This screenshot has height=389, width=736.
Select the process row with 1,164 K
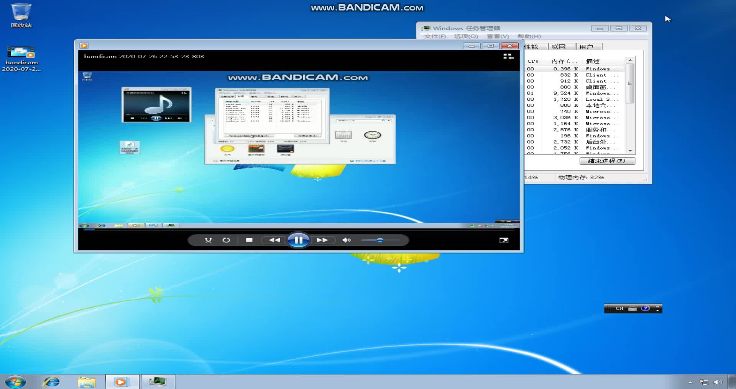pos(575,124)
